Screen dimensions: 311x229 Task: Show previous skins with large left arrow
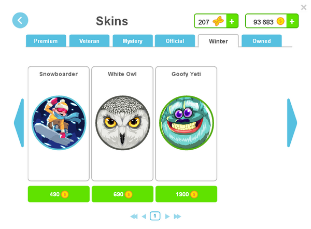(19, 123)
